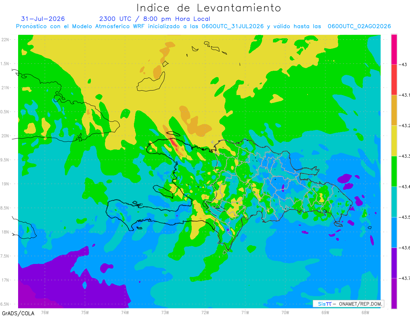The image size is (410, 317).
Task: Click the legend value "-43.7"
Action: tap(405, 278)
